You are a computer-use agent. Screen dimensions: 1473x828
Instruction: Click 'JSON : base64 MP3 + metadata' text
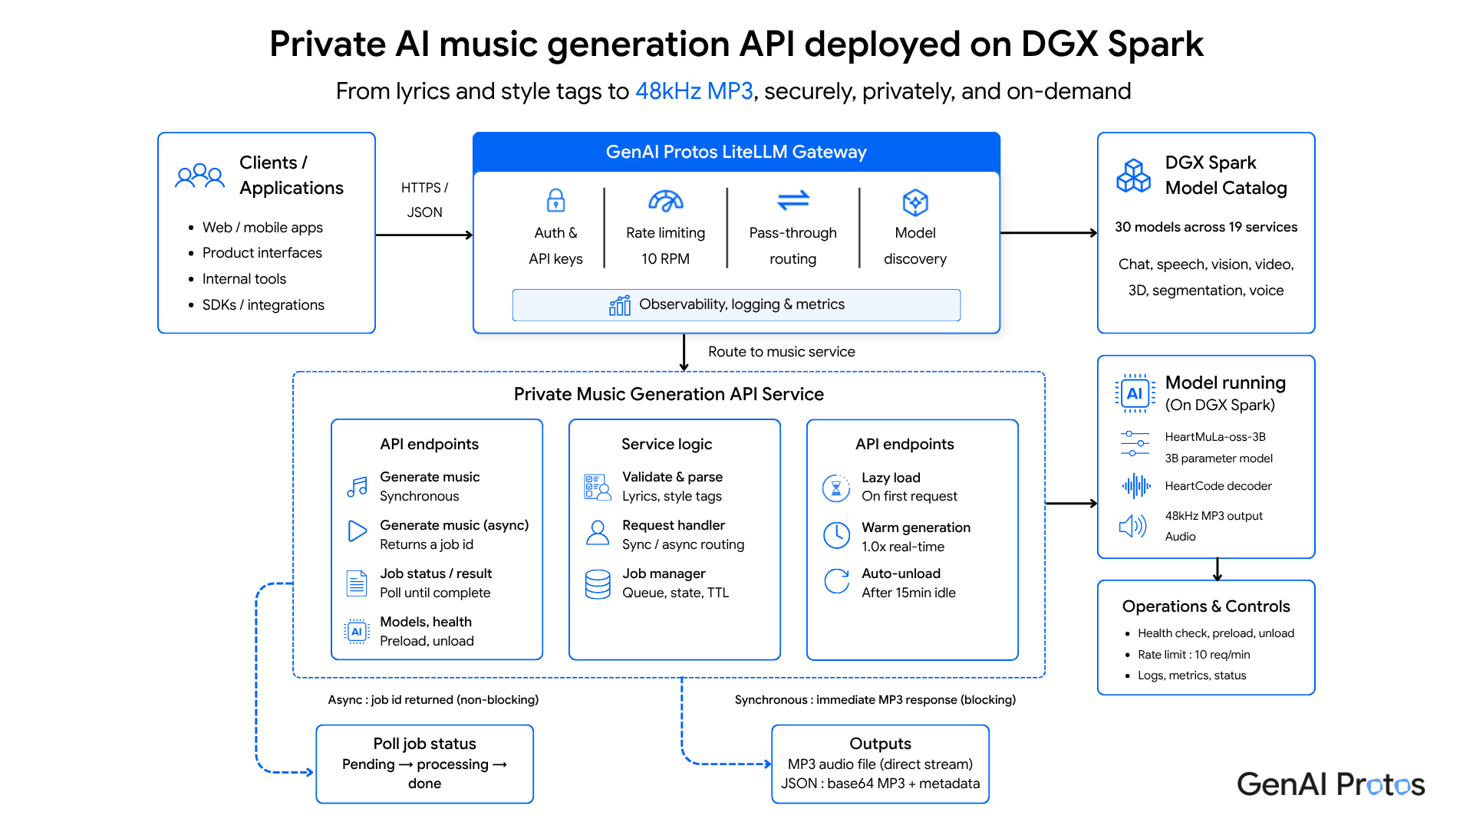(x=880, y=784)
